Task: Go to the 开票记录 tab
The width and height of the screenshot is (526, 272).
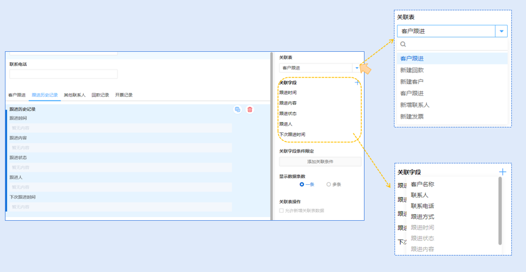Action: [x=124, y=95]
